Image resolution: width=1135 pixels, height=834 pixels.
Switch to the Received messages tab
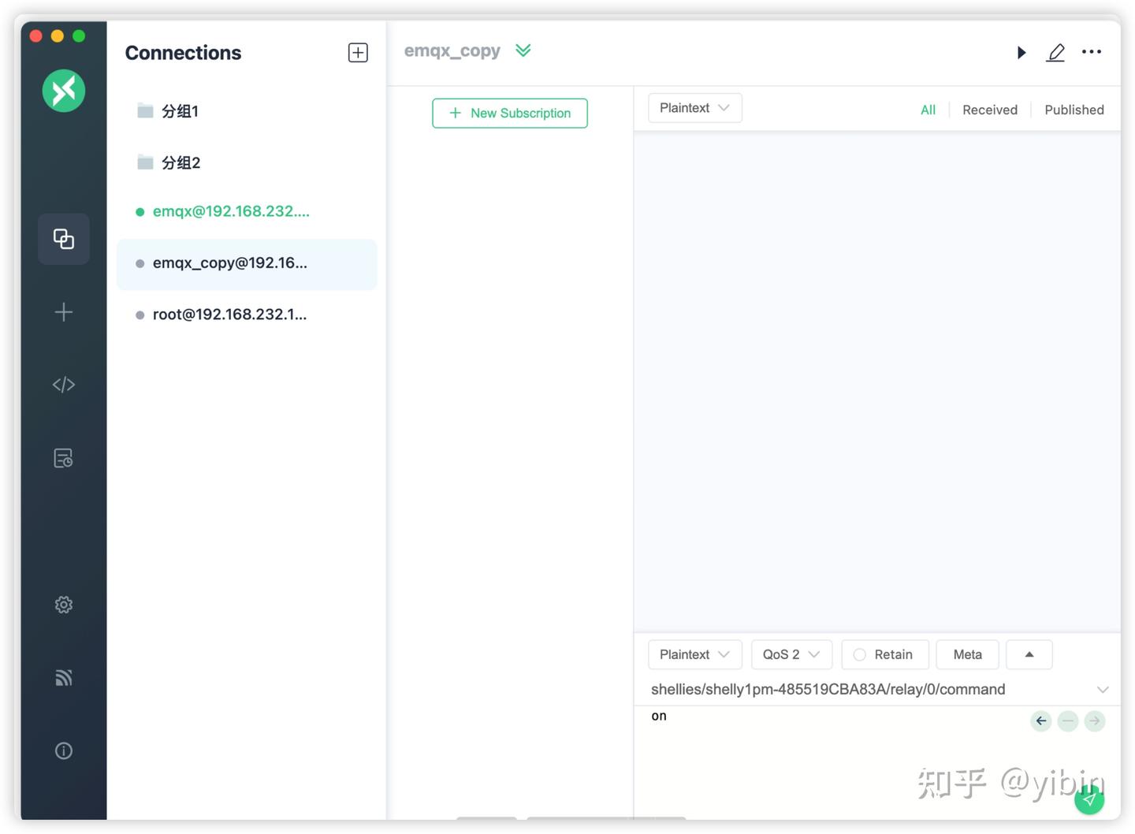(x=989, y=110)
